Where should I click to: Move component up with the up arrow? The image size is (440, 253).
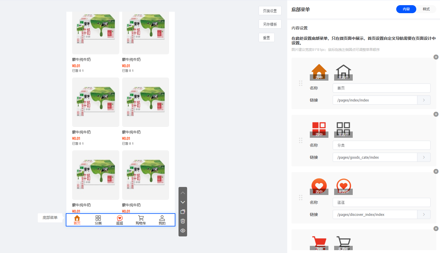click(x=183, y=193)
